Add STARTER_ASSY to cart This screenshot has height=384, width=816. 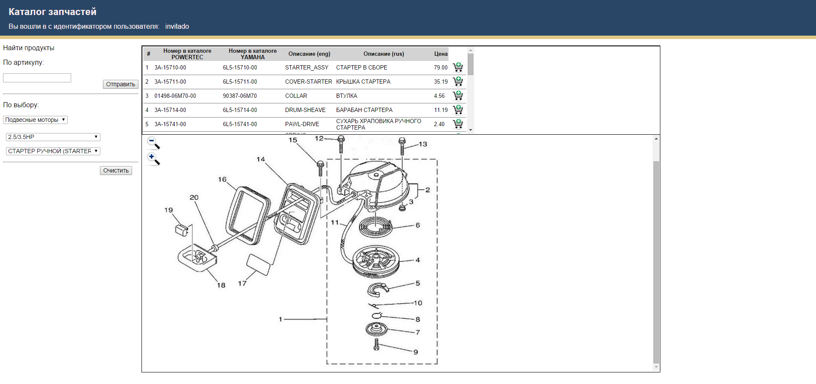458,67
